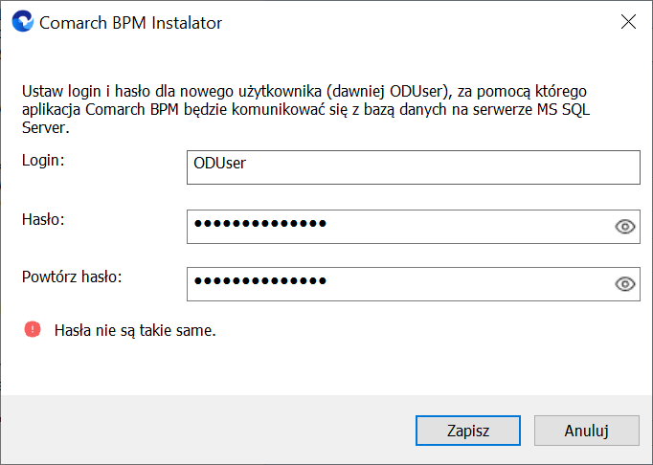Screen dimensions: 653x465
Task: Place cursor after ODUser text in Login
Action: pos(247,164)
